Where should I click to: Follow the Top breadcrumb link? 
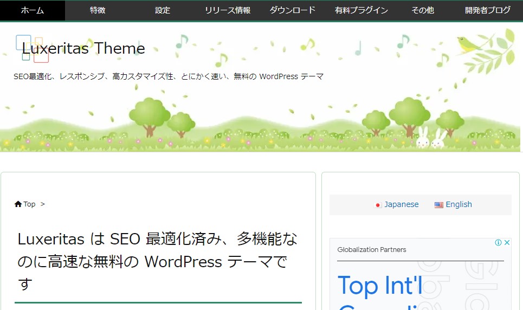(x=29, y=204)
